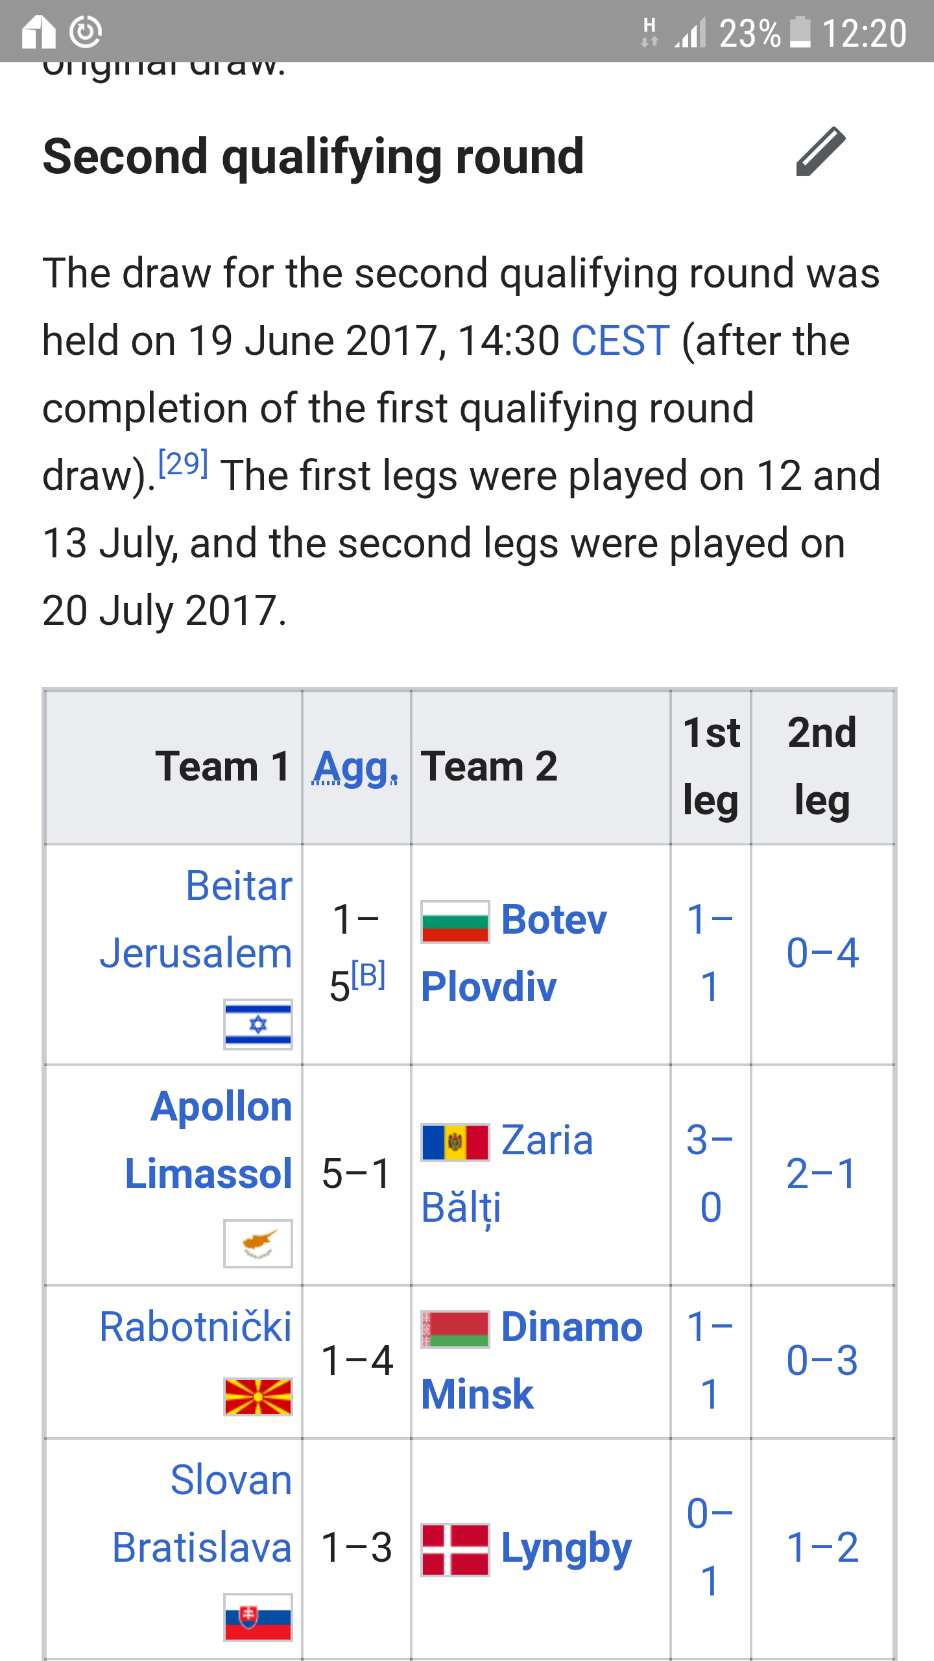This screenshot has height=1661, width=934.
Task: Tap the Belarus flag beside Dinamo Minsk
Action: (455, 1329)
